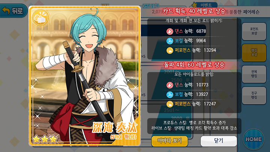270x152 pixels.
Task: Click the blue vocal icon at level 60
Action: (x=170, y=95)
